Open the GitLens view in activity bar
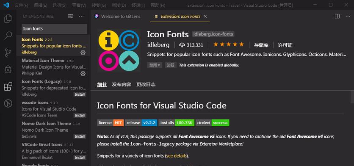Screen dimensions: 354x166 8,103
